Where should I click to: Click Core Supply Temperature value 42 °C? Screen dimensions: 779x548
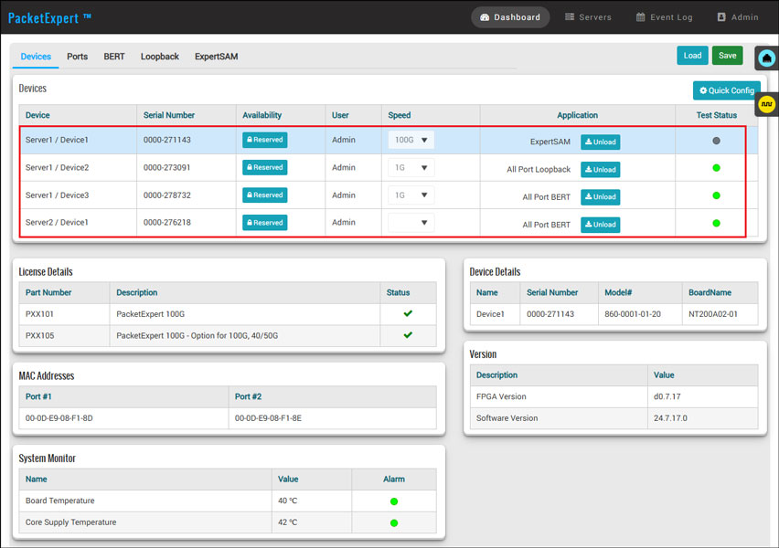(x=288, y=522)
